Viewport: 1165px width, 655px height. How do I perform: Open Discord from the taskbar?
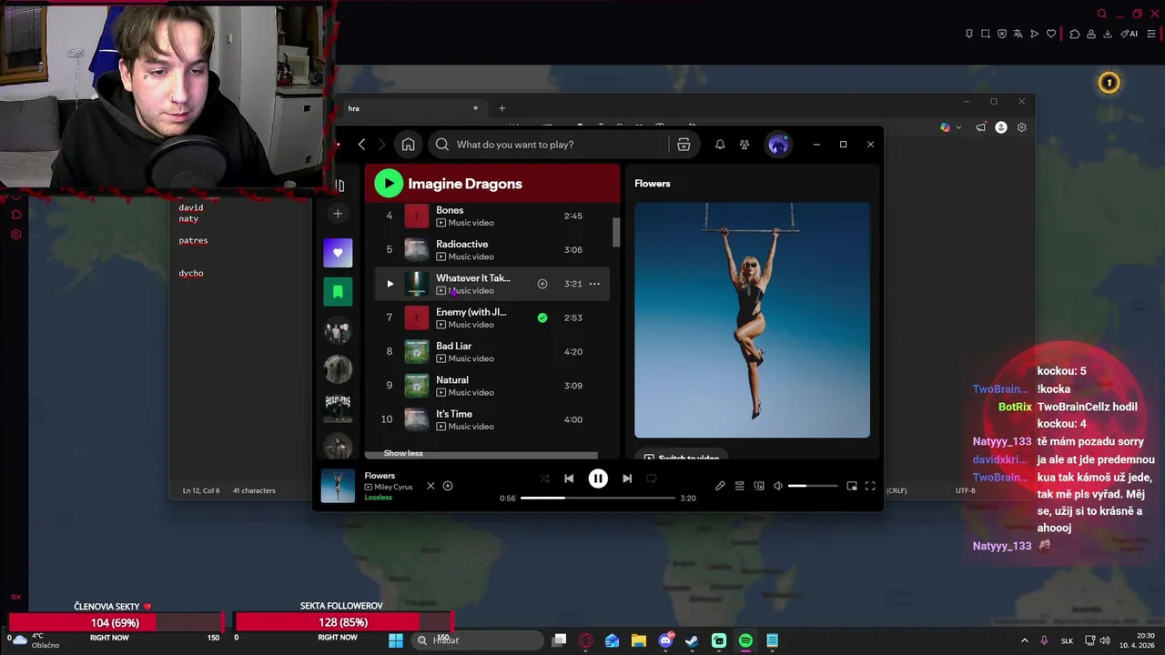pyautogui.click(x=665, y=640)
